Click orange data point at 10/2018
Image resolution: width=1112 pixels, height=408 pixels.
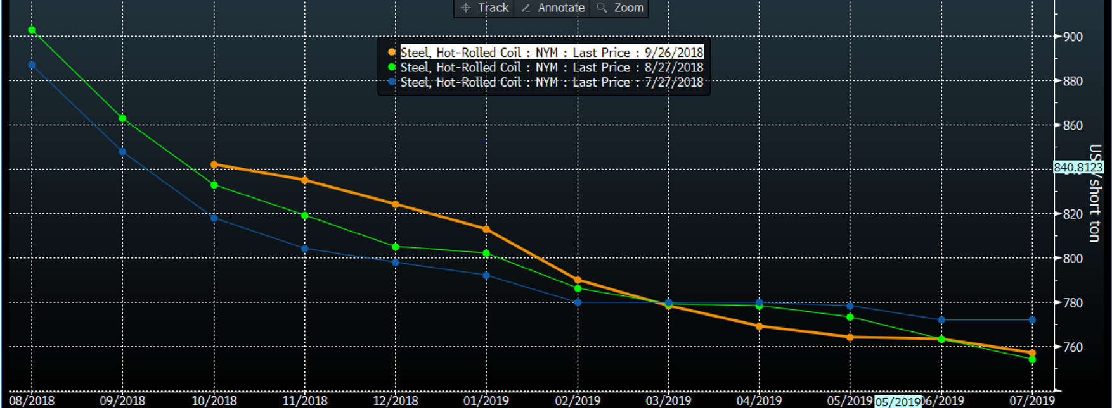214,164
